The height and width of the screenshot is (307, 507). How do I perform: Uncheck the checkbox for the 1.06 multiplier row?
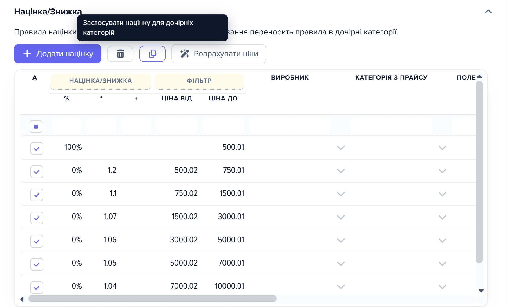[37, 241]
